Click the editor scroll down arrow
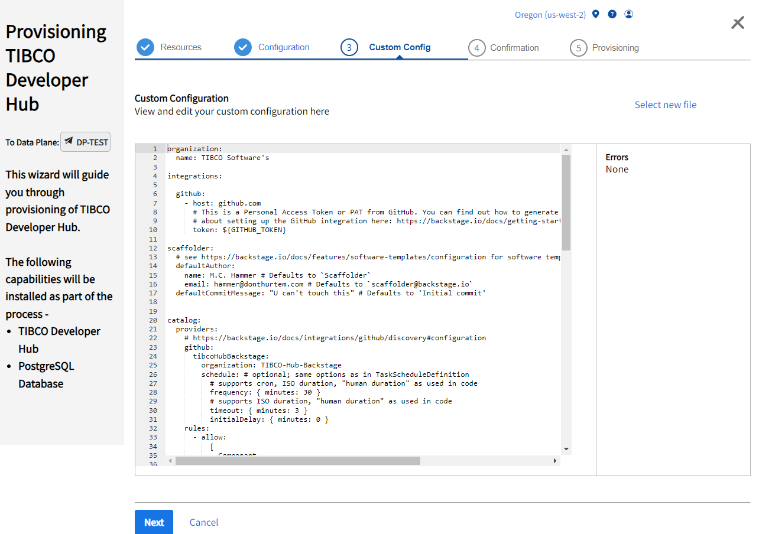759x534 pixels. coord(566,449)
